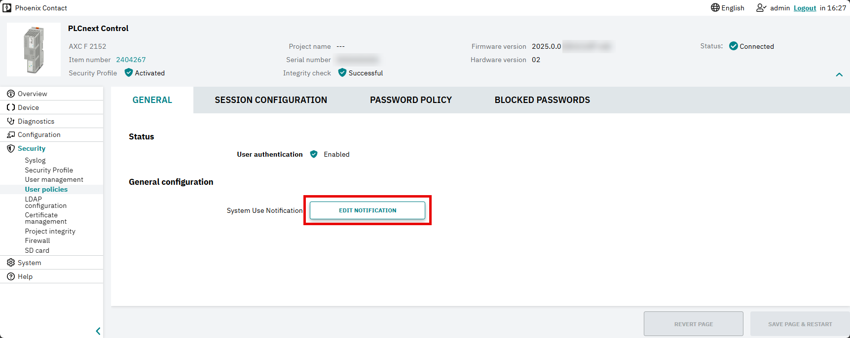Click the Overview sidebar icon
Image resolution: width=850 pixels, height=338 pixels.
[11, 94]
